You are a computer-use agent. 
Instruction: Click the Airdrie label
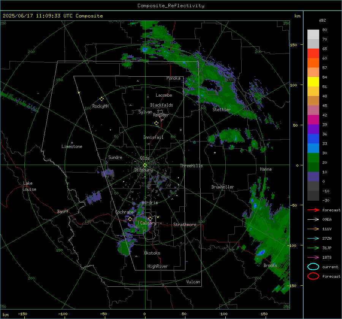click(150, 203)
